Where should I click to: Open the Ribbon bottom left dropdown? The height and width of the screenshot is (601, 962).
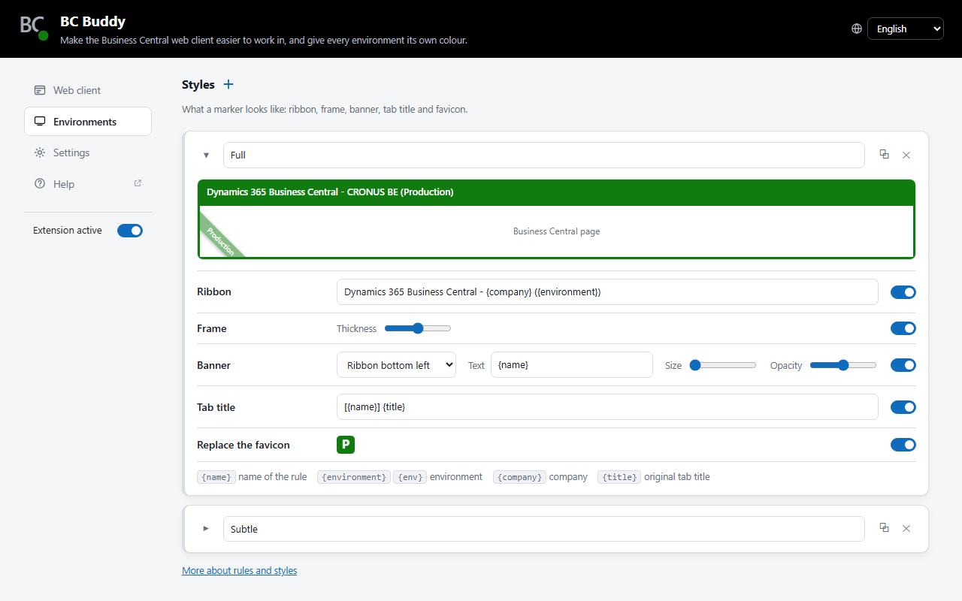[396, 365]
